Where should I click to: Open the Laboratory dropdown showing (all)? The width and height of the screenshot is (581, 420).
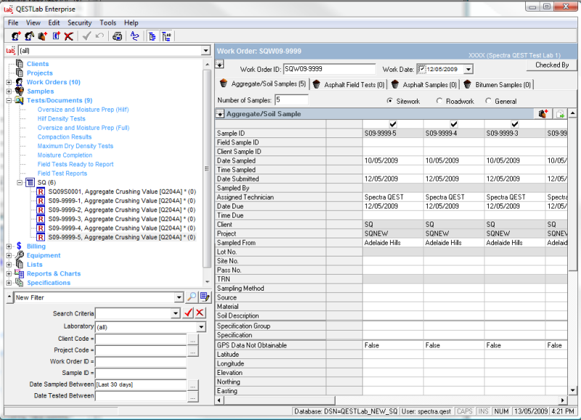[x=200, y=326]
